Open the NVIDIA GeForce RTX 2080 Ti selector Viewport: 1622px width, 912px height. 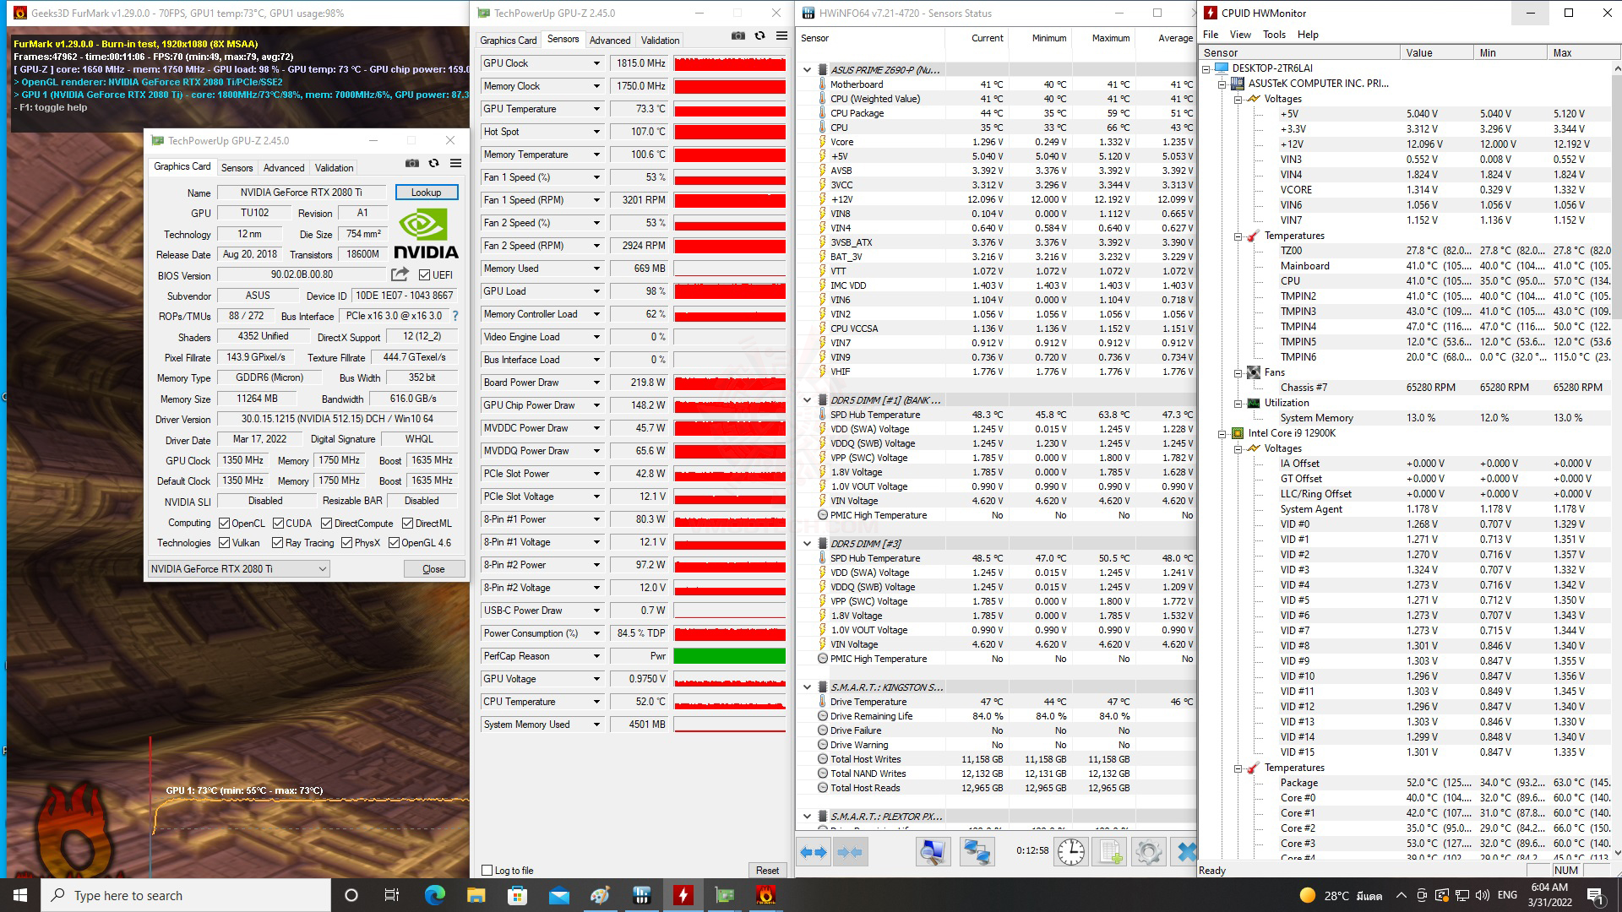[x=238, y=569]
